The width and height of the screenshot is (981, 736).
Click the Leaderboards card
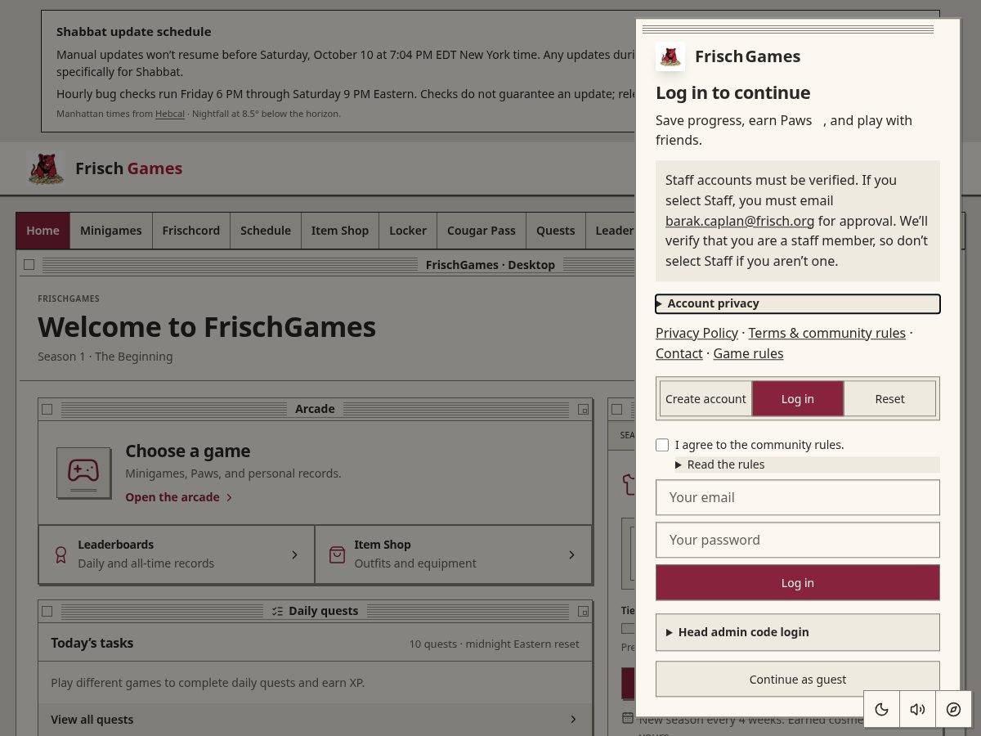click(177, 554)
